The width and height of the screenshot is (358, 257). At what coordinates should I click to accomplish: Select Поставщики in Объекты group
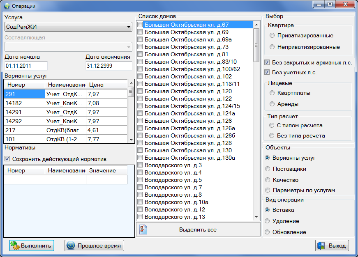(x=267, y=169)
